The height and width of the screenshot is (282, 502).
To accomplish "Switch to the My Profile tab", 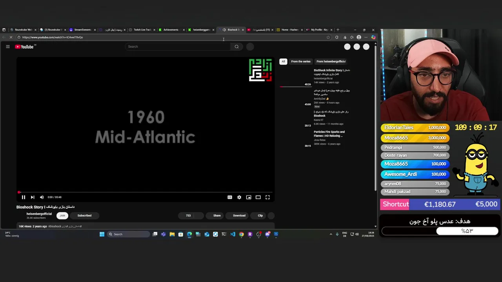I will (319, 30).
